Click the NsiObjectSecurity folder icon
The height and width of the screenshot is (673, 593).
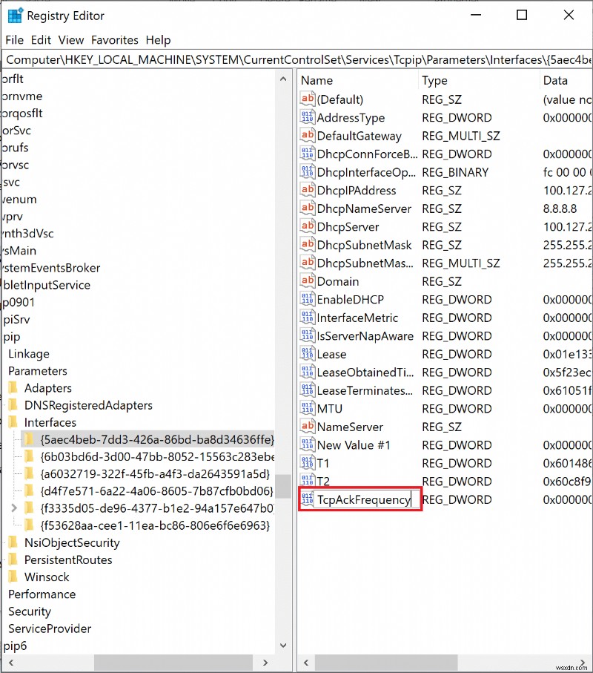[x=13, y=542]
